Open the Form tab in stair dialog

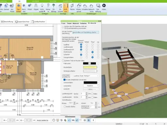(x=63, y=23)
